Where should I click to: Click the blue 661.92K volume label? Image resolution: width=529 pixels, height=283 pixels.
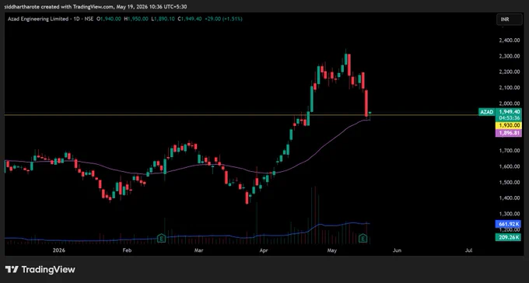point(509,224)
